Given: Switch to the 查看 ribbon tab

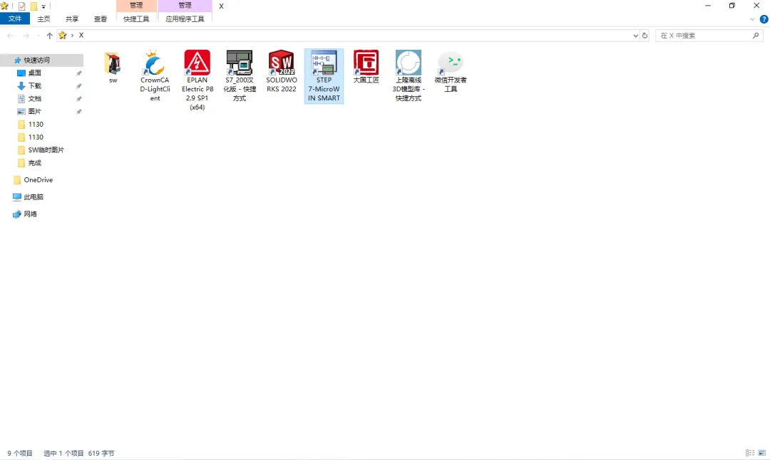Looking at the screenshot, I should tap(101, 19).
